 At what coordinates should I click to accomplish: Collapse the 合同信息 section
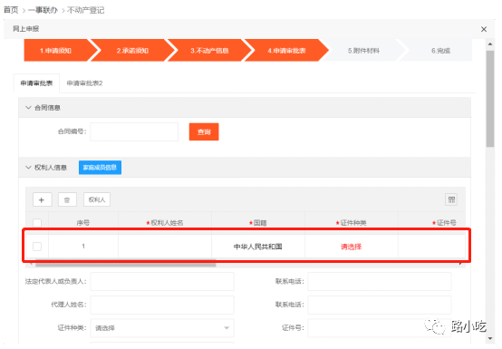(x=28, y=108)
